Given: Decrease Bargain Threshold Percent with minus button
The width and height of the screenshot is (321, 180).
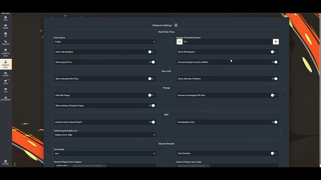Looking at the screenshot, I should [x=180, y=42].
